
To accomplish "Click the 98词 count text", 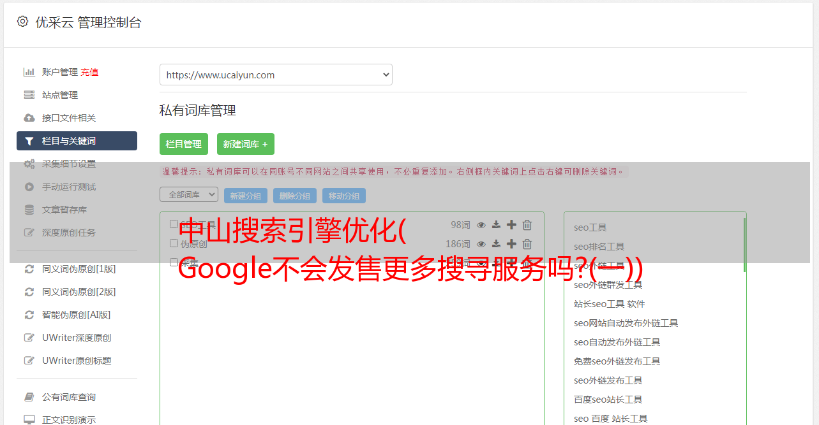I will pyautogui.click(x=460, y=225).
